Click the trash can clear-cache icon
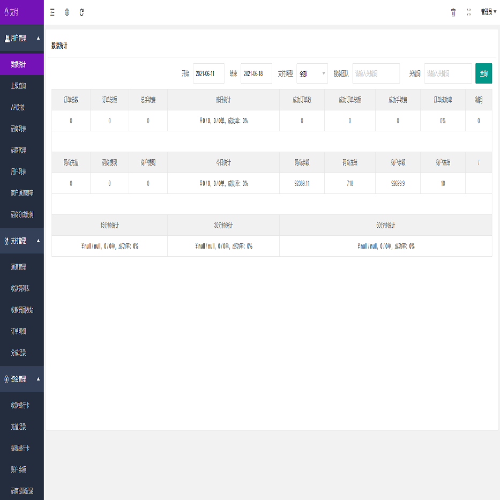This screenshot has width=500, height=500. coord(453,12)
